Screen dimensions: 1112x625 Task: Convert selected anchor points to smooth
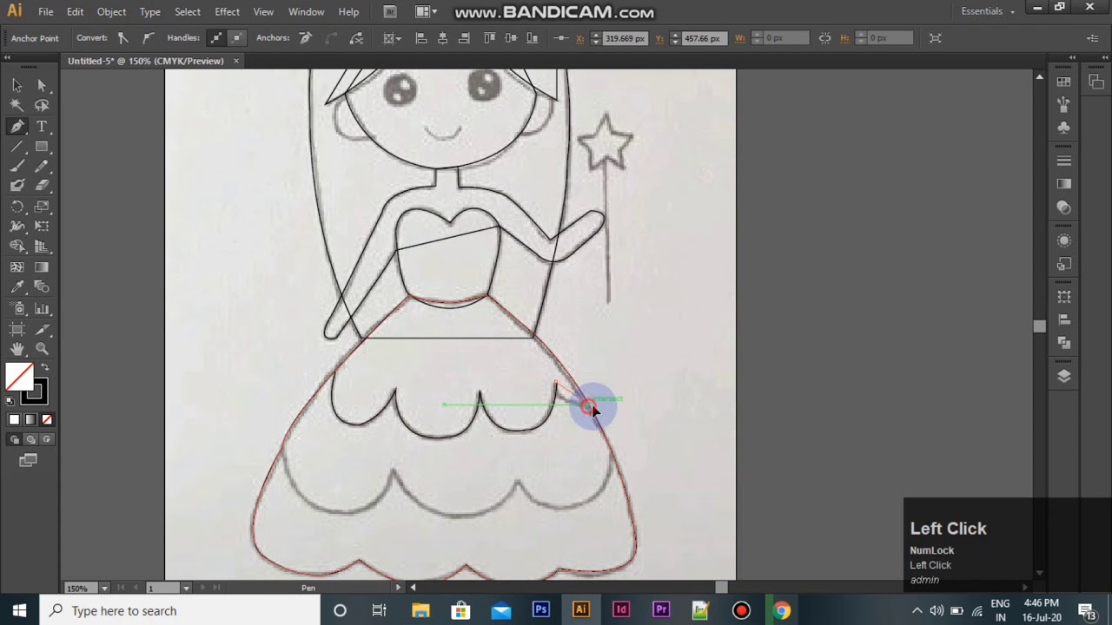click(x=148, y=38)
